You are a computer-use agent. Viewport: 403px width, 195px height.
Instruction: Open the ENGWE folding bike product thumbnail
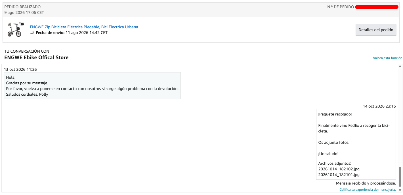point(15,29)
